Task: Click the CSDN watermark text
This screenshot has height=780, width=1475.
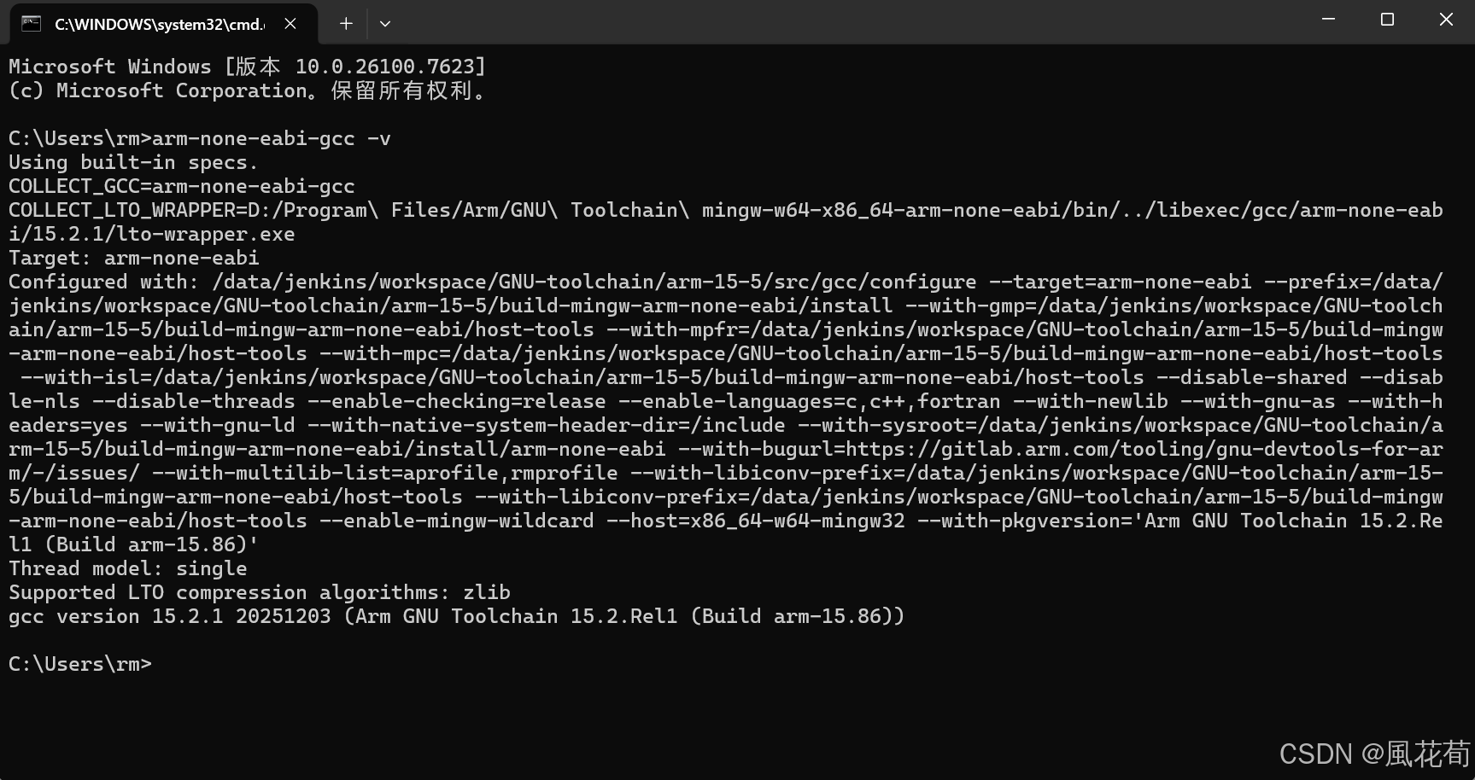Action: [x=1373, y=754]
